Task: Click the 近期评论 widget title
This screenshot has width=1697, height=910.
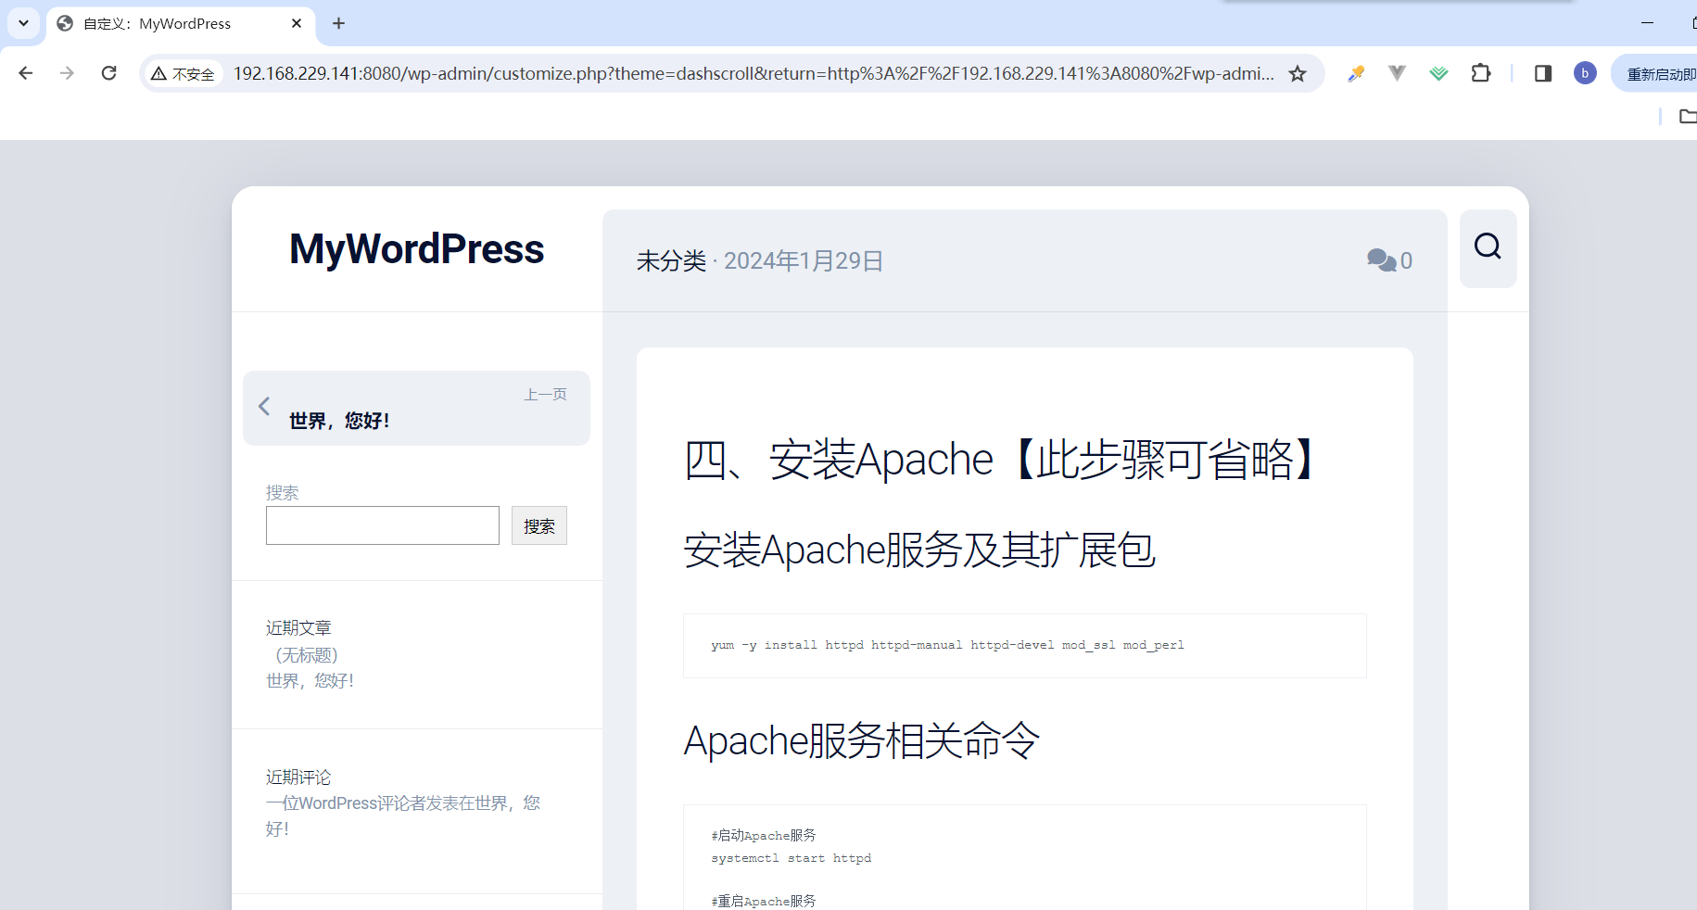Action: click(298, 777)
